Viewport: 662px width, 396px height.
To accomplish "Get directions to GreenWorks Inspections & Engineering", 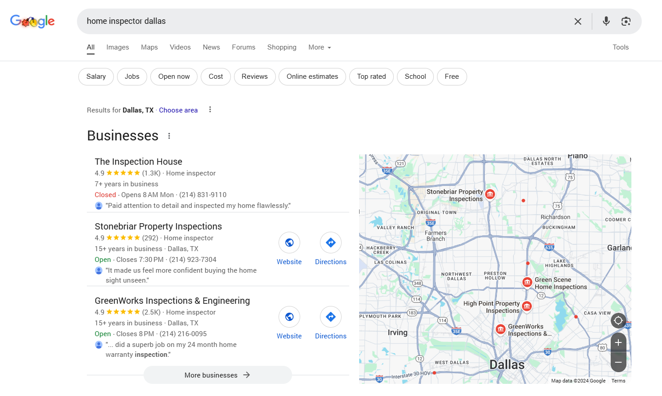I will 330,317.
